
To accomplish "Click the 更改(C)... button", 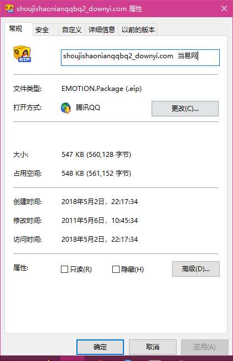I will click(185, 109).
